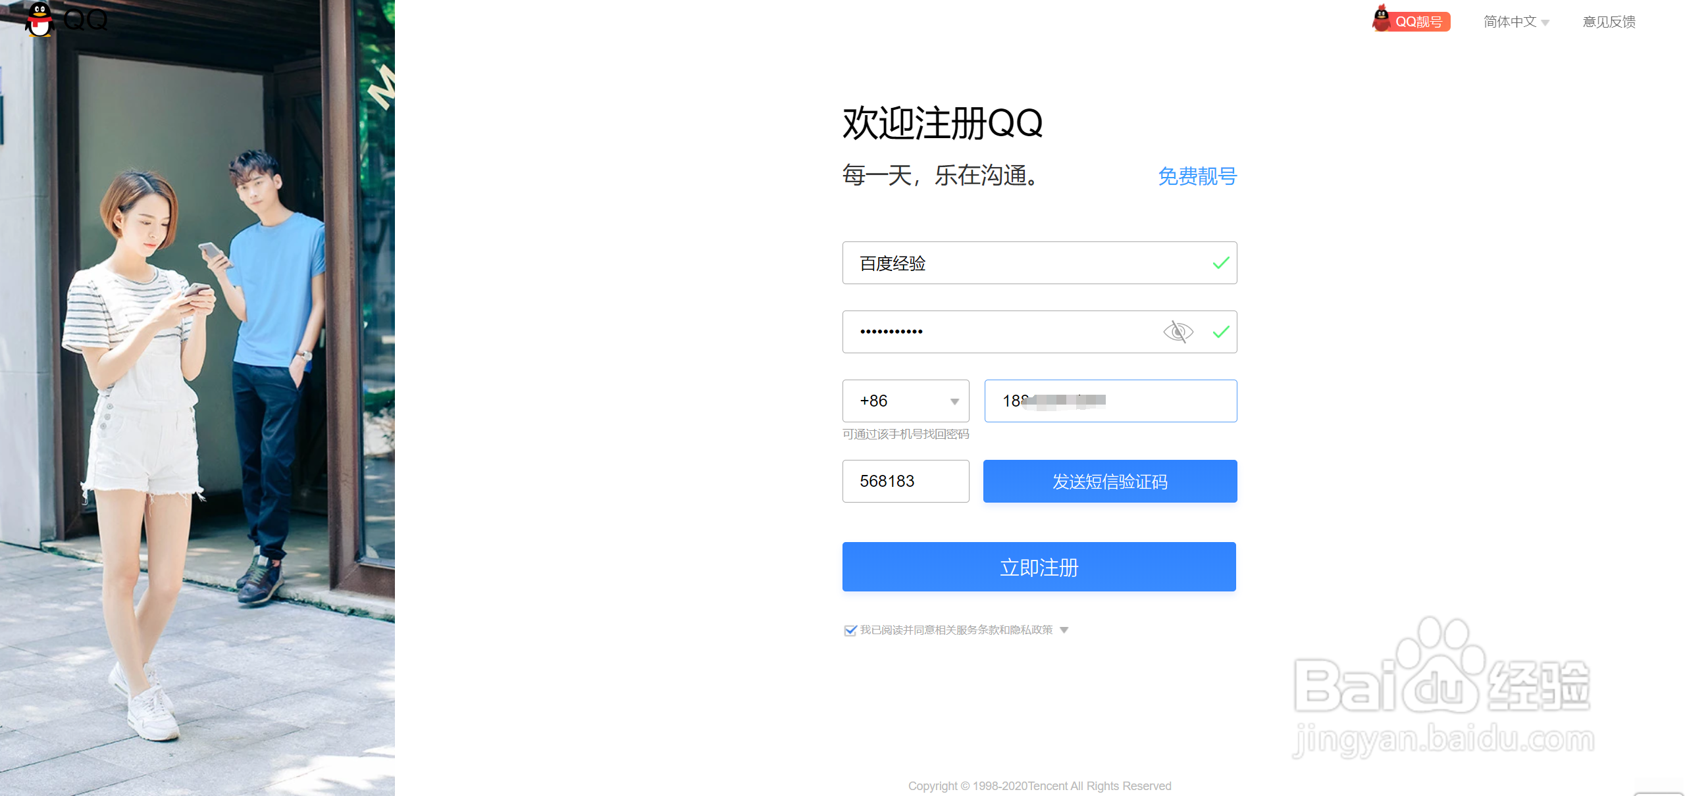The width and height of the screenshot is (1685, 796).
Task: Focus the password input field
Action: point(1039,332)
